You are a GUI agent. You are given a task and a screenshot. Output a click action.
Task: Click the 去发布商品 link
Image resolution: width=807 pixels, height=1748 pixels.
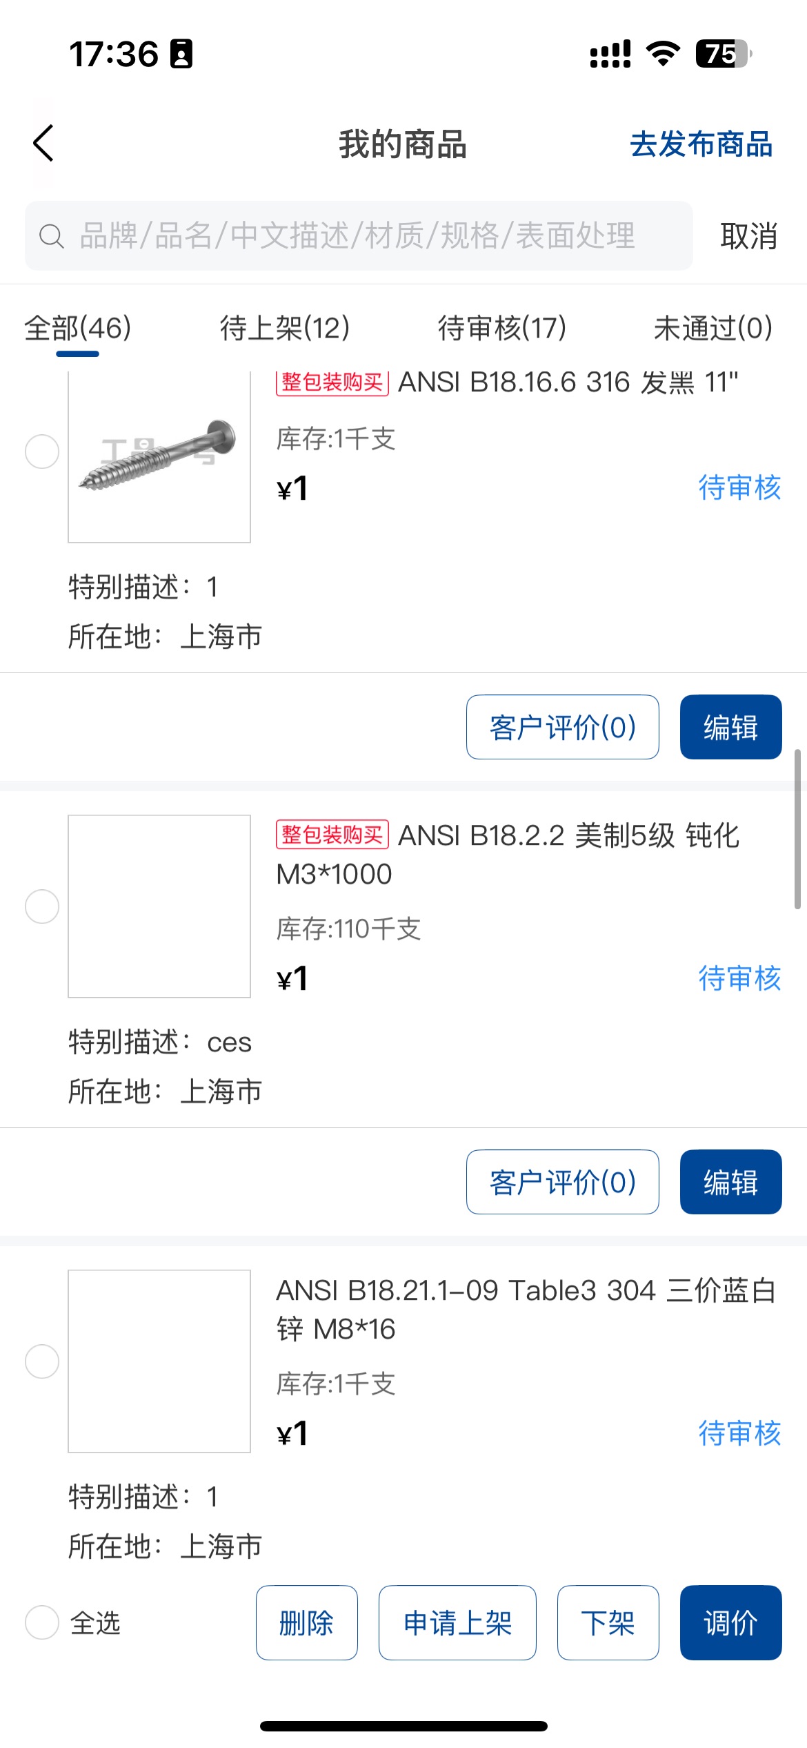click(x=701, y=145)
